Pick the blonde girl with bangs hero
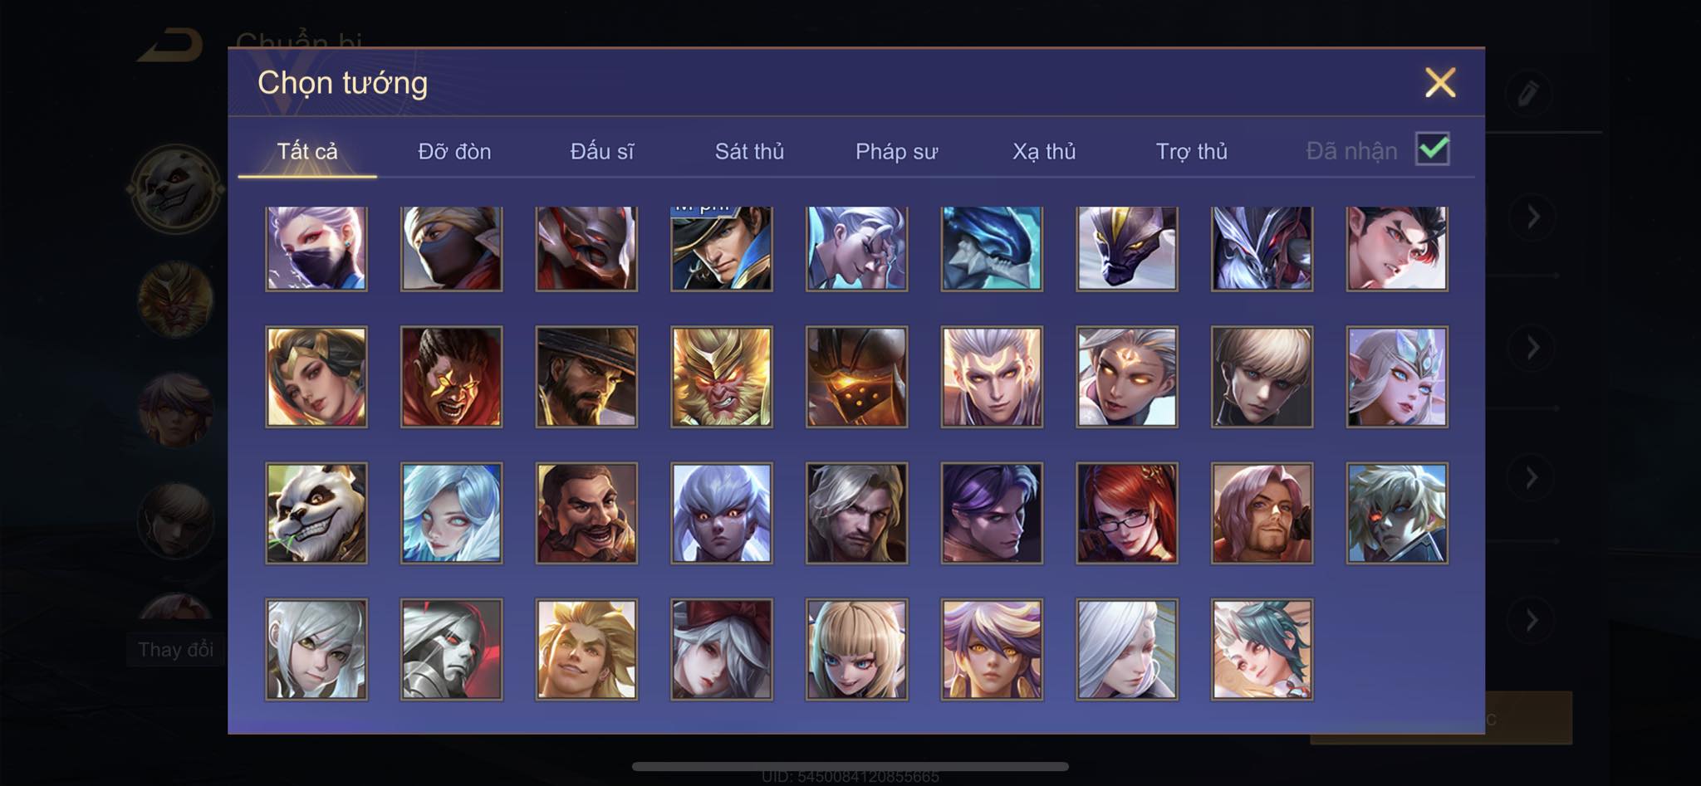The image size is (1701, 786). coord(857,649)
